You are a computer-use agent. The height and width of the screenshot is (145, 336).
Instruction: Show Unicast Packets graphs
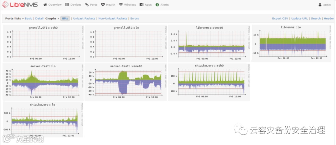(84, 18)
